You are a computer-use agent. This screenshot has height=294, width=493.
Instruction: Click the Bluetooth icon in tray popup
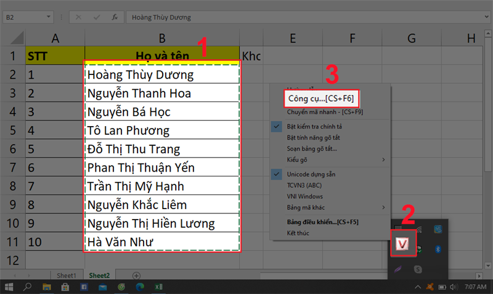438,249
